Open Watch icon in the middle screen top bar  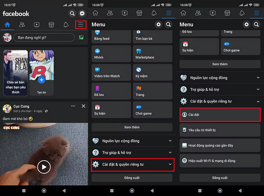[125, 13]
